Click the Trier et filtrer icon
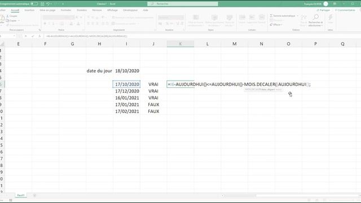 point(303,17)
